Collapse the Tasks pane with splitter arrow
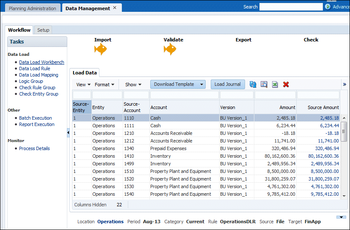This screenshot has height=230, width=350. tap(69, 133)
